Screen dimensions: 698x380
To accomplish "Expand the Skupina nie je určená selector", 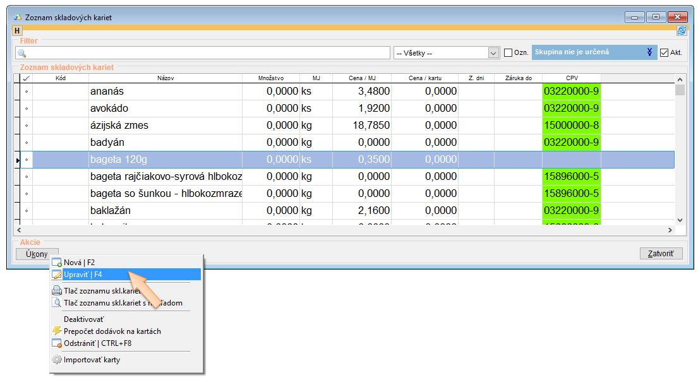I will coord(649,52).
